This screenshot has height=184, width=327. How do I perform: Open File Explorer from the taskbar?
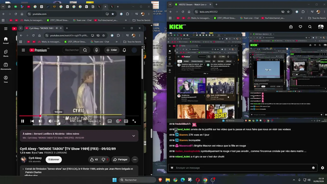click(x=168, y=180)
